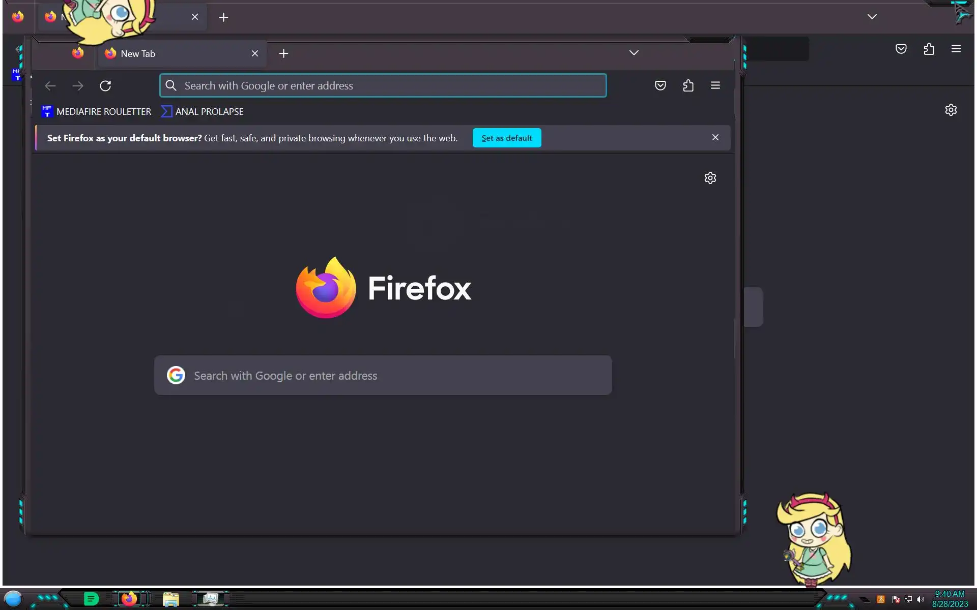Click the Set as default button
The height and width of the screenshot is (610, 977).
point(506,138)
